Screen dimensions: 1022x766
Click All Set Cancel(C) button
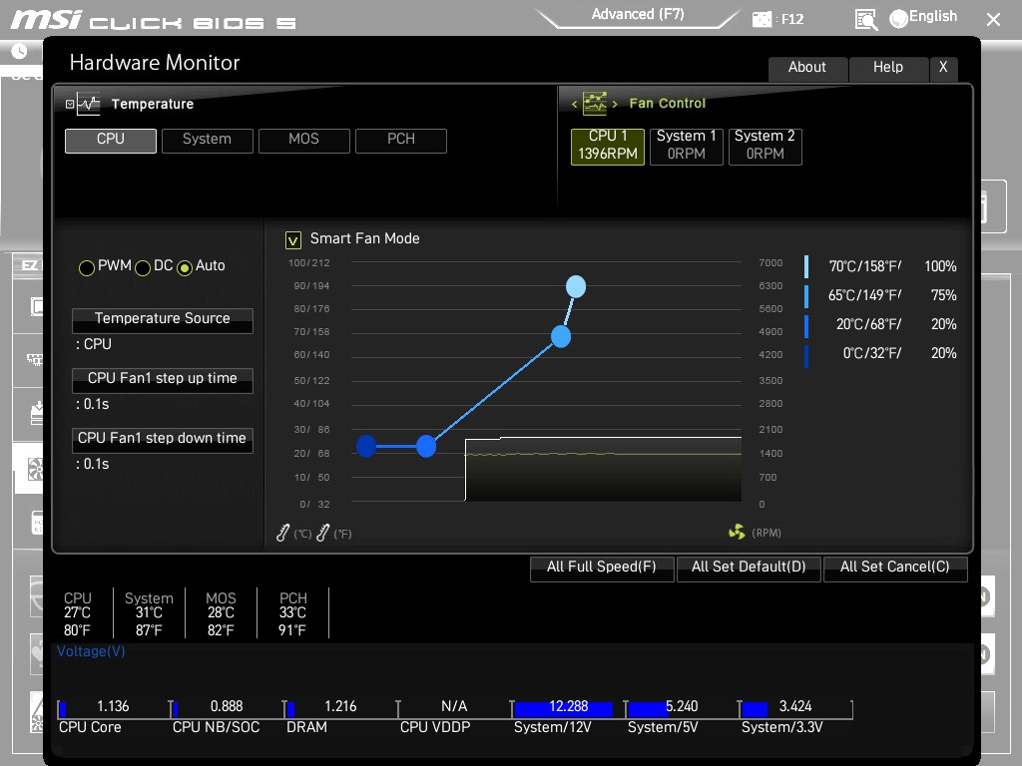click(895, 568)
